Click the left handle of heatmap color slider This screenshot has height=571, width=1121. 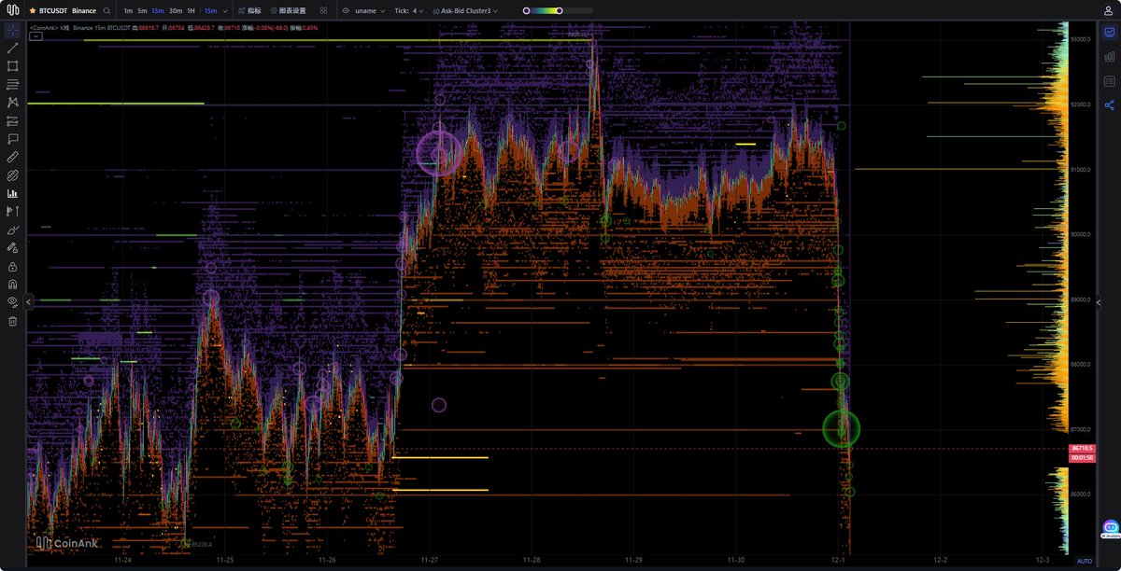(527, 10)
